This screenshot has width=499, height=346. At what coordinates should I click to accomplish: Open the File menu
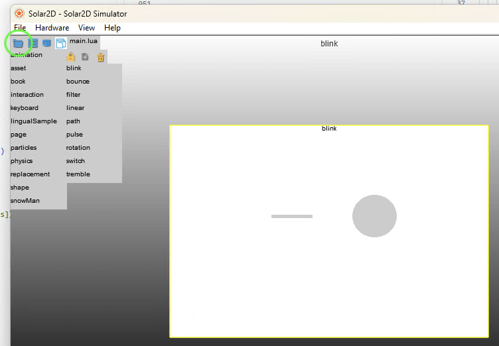pos(20,28)
